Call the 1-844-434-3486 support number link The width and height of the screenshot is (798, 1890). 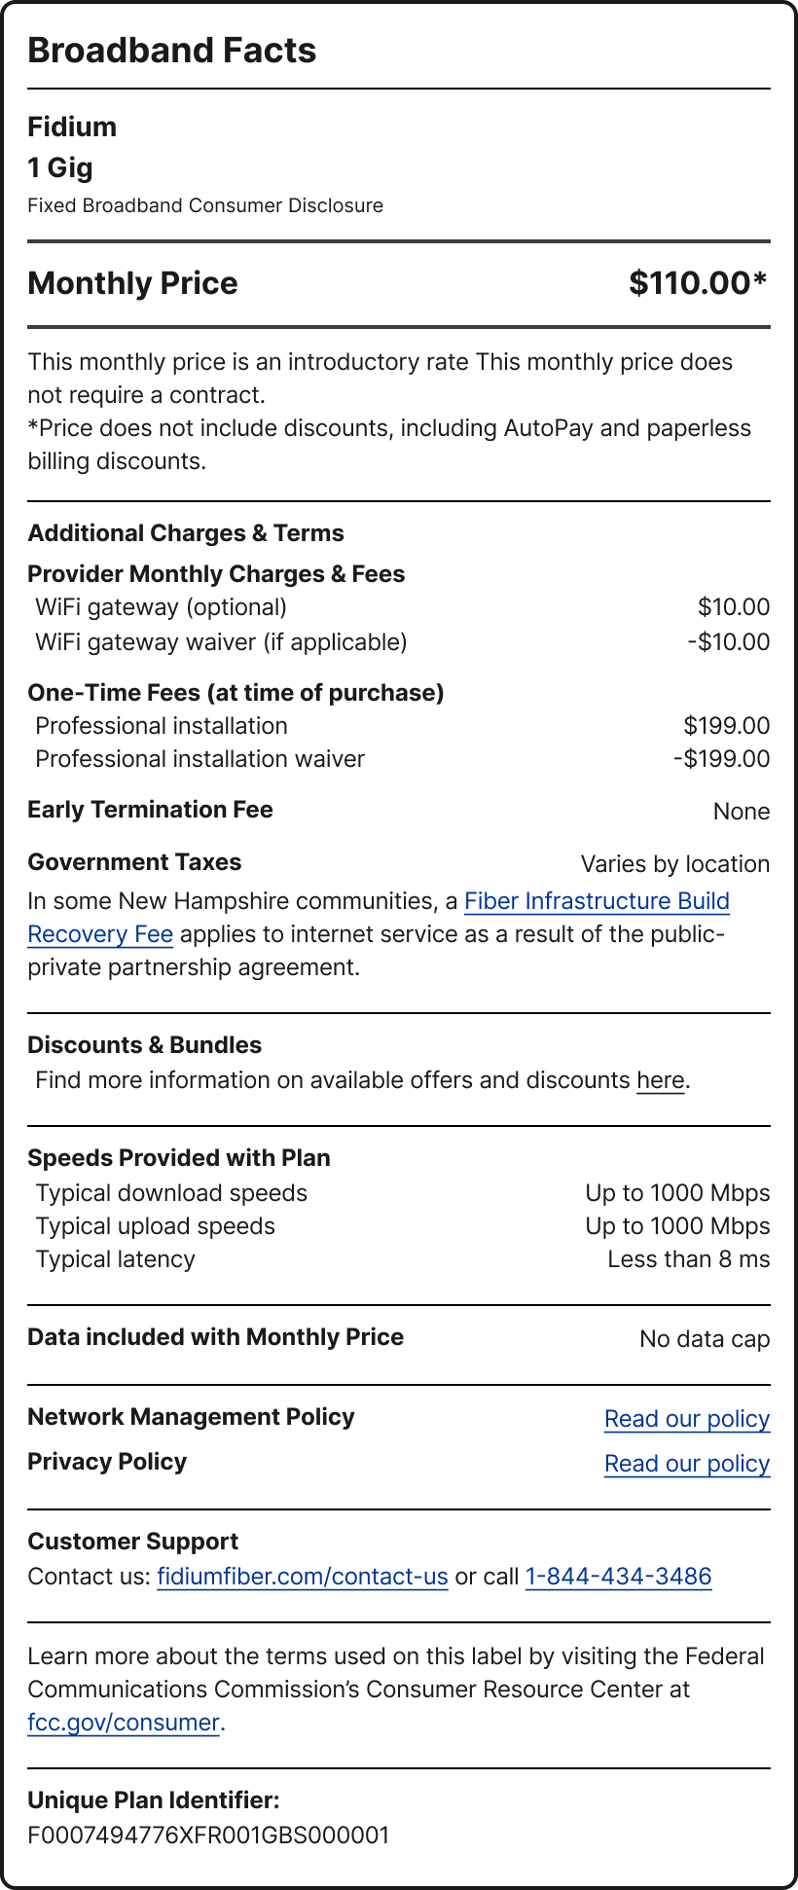[x=618, y=1577]
